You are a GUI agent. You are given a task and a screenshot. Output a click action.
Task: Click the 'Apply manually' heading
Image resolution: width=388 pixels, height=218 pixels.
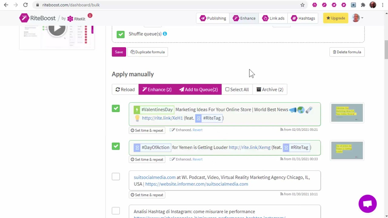pyautogui.click(x=133, y=74)
